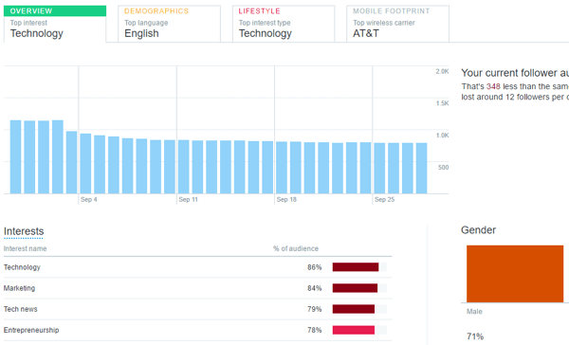Click the '% of audience' column header

(x=296, y=249)
